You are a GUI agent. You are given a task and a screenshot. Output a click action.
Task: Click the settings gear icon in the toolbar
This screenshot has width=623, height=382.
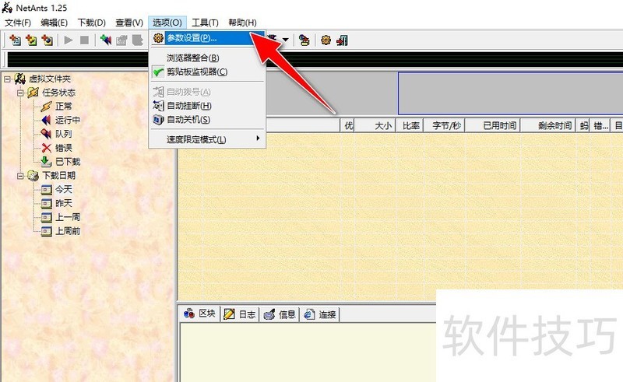326,40
